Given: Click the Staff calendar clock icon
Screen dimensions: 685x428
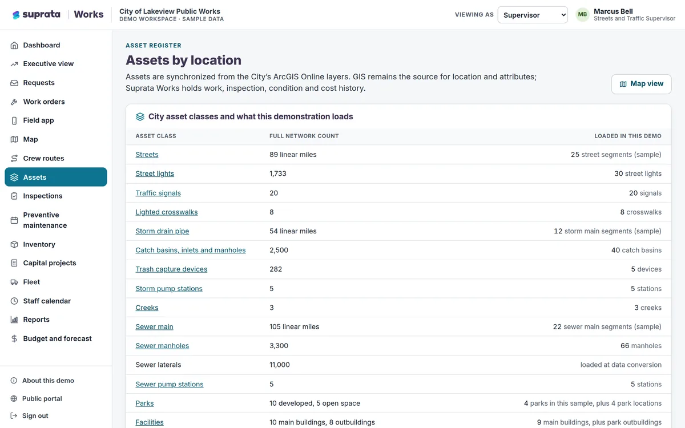Looking at the screenshot, I should [x=14, y=301].
